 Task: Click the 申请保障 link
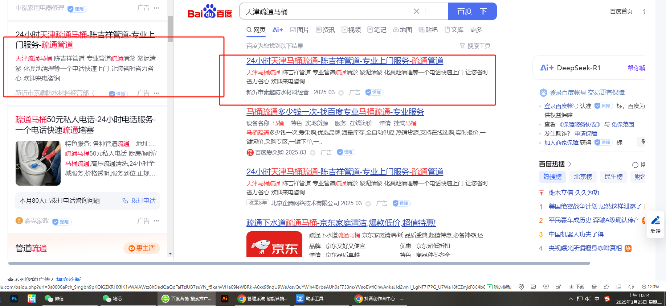coord(586,134)
